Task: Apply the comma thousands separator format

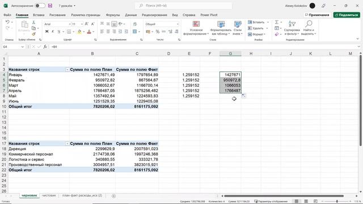Action: pyautogui.click(x=164, y=32)
